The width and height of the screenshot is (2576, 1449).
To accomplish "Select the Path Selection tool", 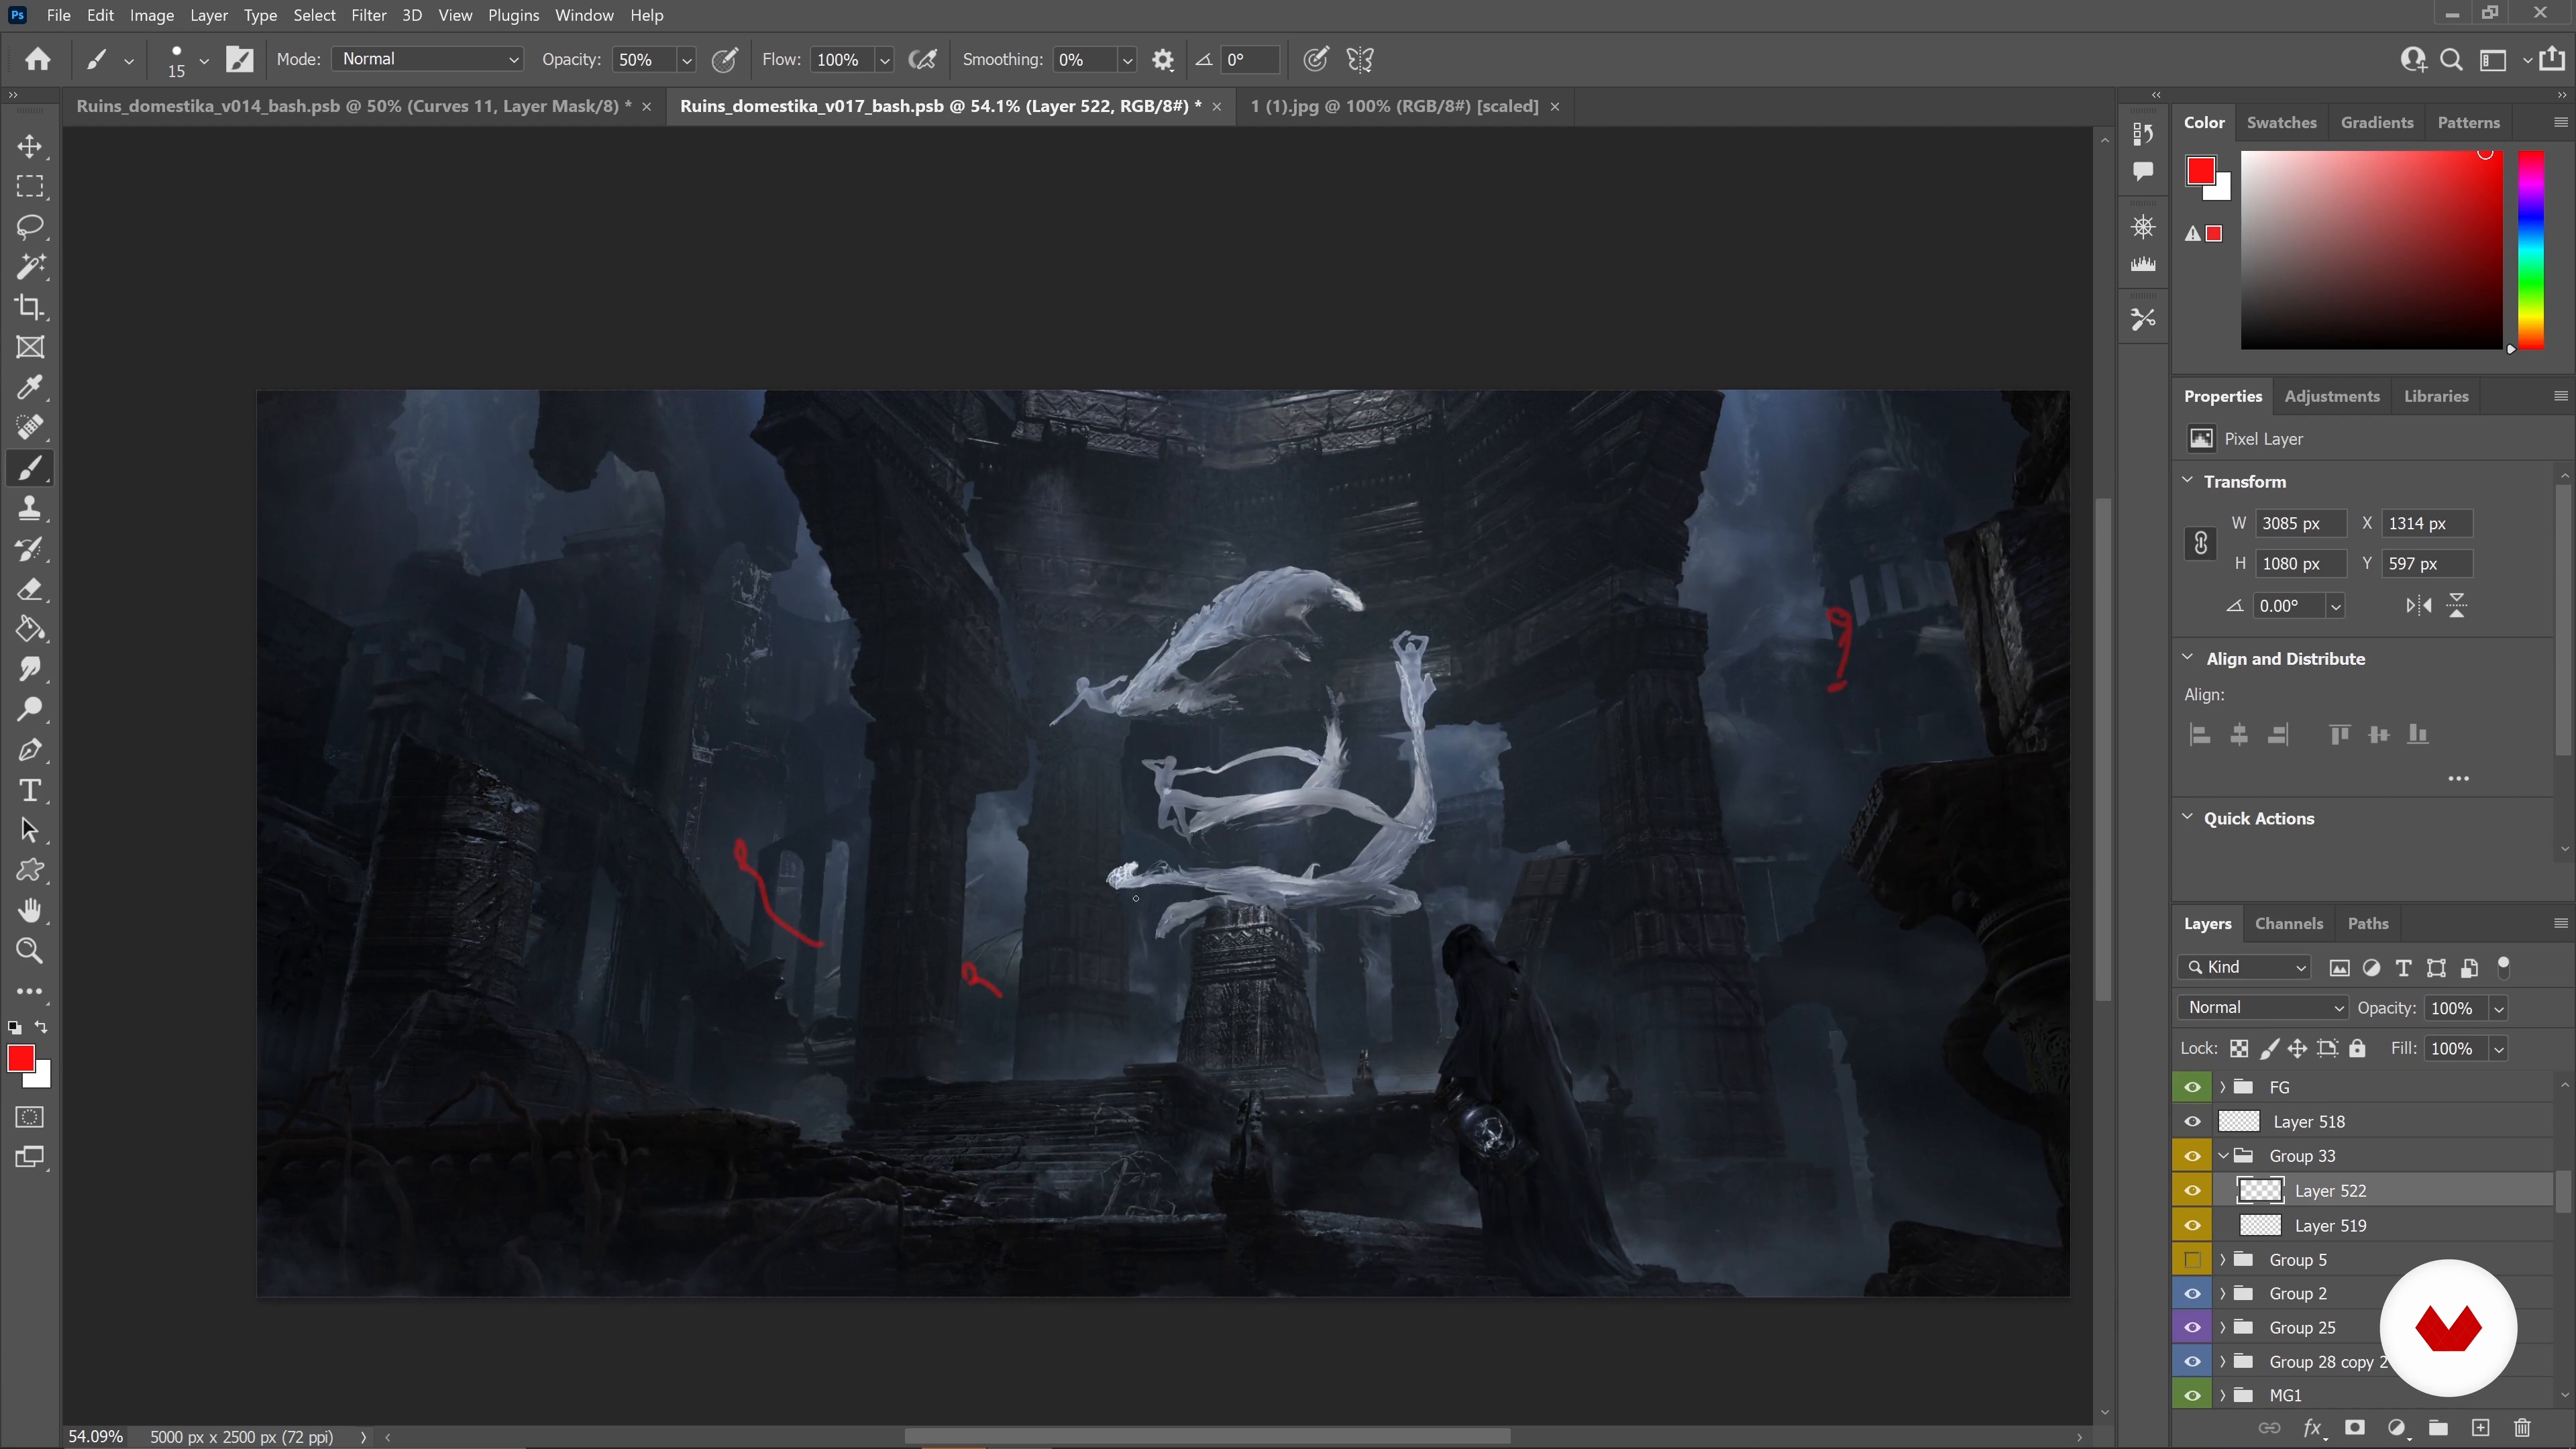I will point(30,830).
